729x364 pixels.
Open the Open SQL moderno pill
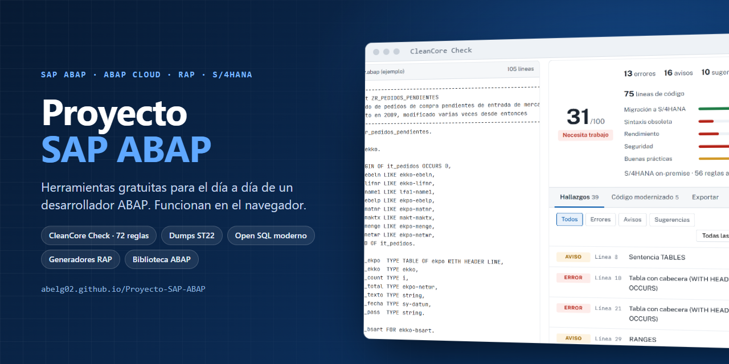271,235
